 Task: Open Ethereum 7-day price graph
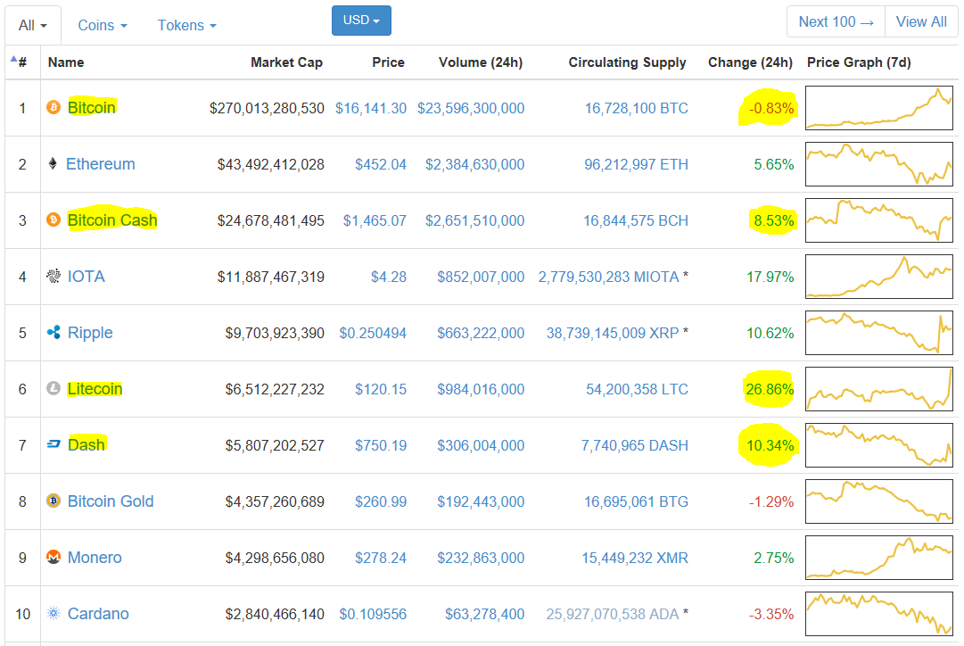pyautogui.click(x=879, y=163)
